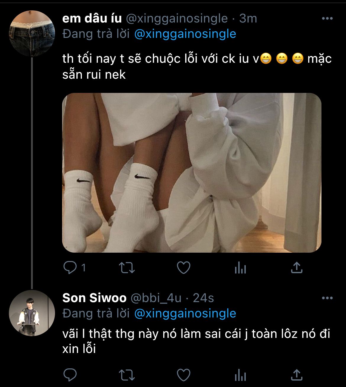Open @xinggainosingle mention in the first tweet
This screenshot has width=346, height=387.
[x=185, y=34]
